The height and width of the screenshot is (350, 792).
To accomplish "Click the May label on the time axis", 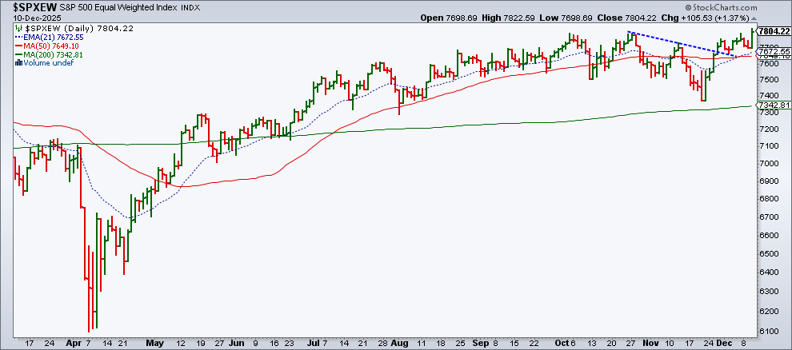I will click(x=156, y=341).
